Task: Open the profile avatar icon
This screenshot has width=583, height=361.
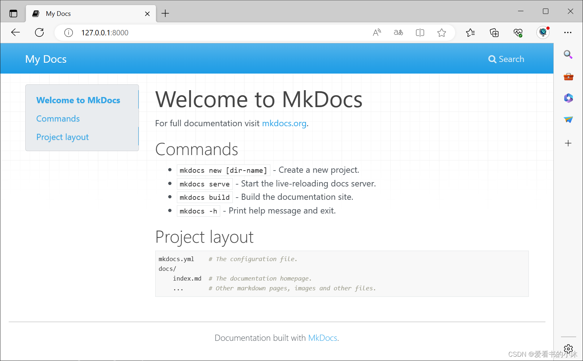Action: click(x=543, y=32)
